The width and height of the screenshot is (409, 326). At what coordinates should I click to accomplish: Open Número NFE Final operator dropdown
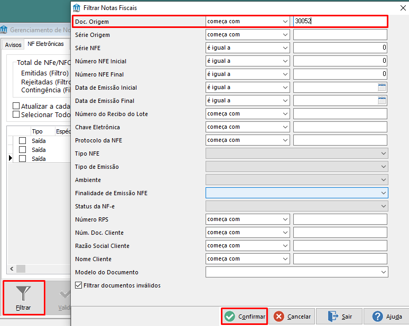point(285,74)
